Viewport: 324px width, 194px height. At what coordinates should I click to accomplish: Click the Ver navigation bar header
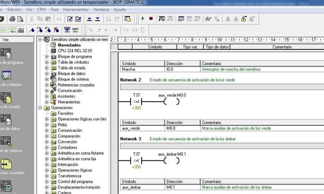click(x=17, y=40)
